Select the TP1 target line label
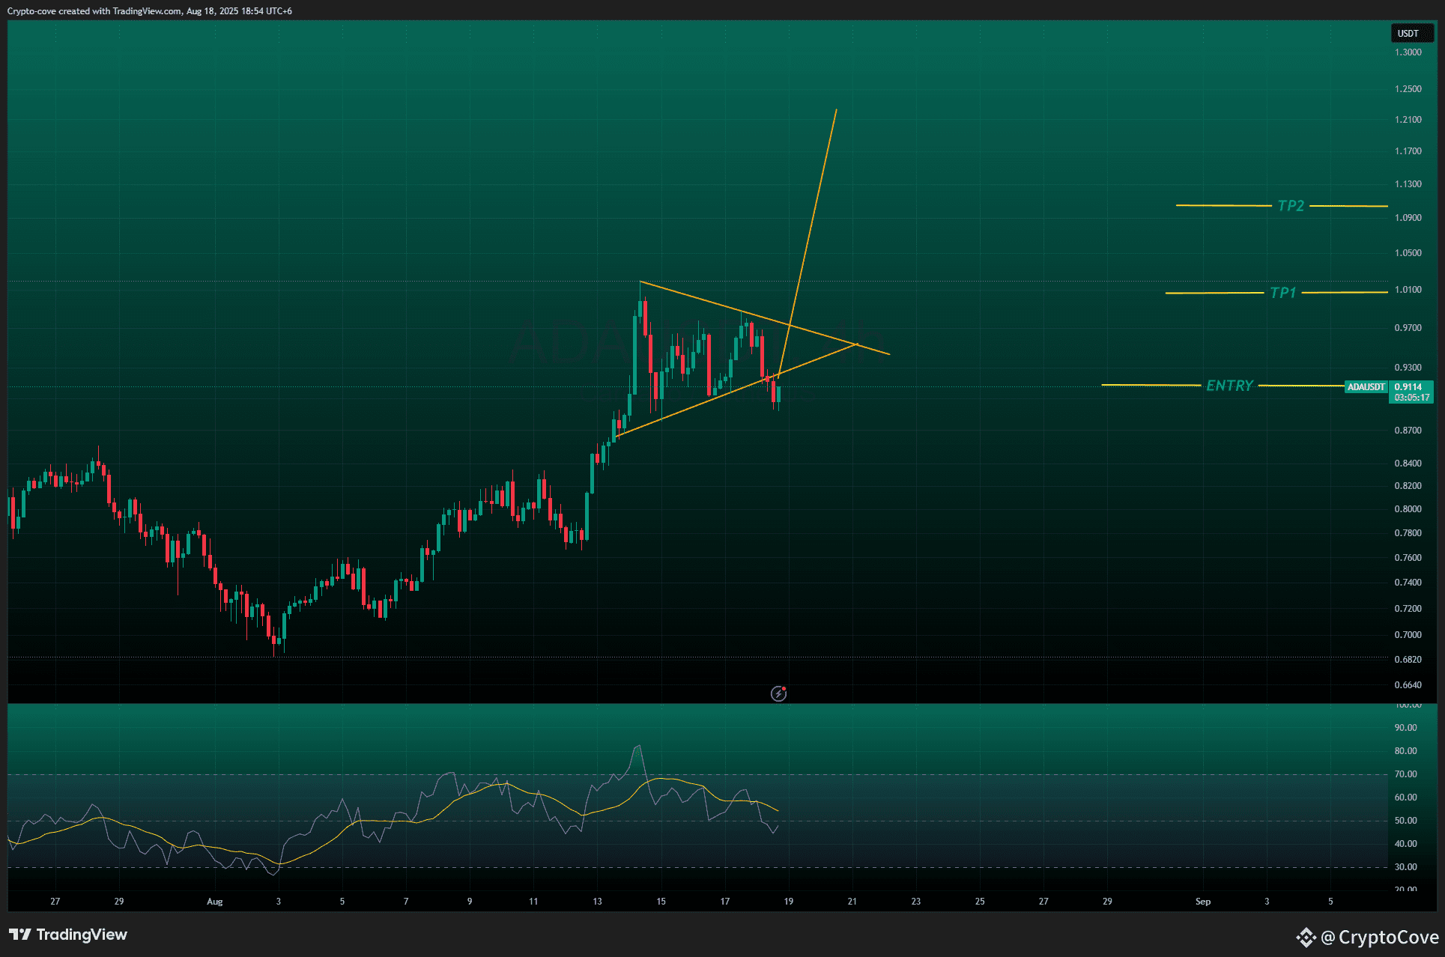This screenshot has width=1445, height=957. [1282, 293]
